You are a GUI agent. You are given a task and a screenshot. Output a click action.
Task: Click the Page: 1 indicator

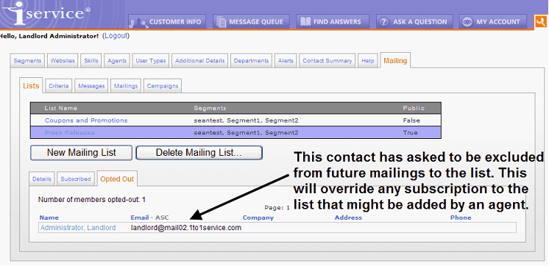coord(277,208)
